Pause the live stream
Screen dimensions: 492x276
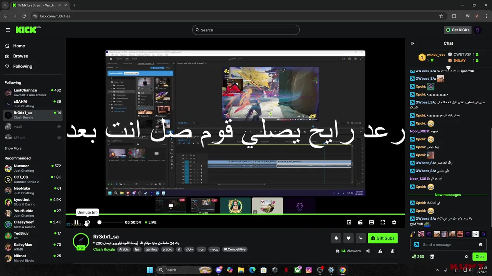[76, 222]
